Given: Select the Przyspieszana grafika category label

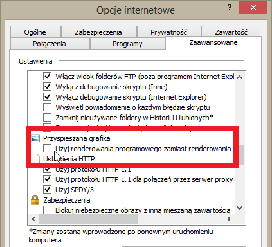Looking at the screenshot, I should [77, 138].
